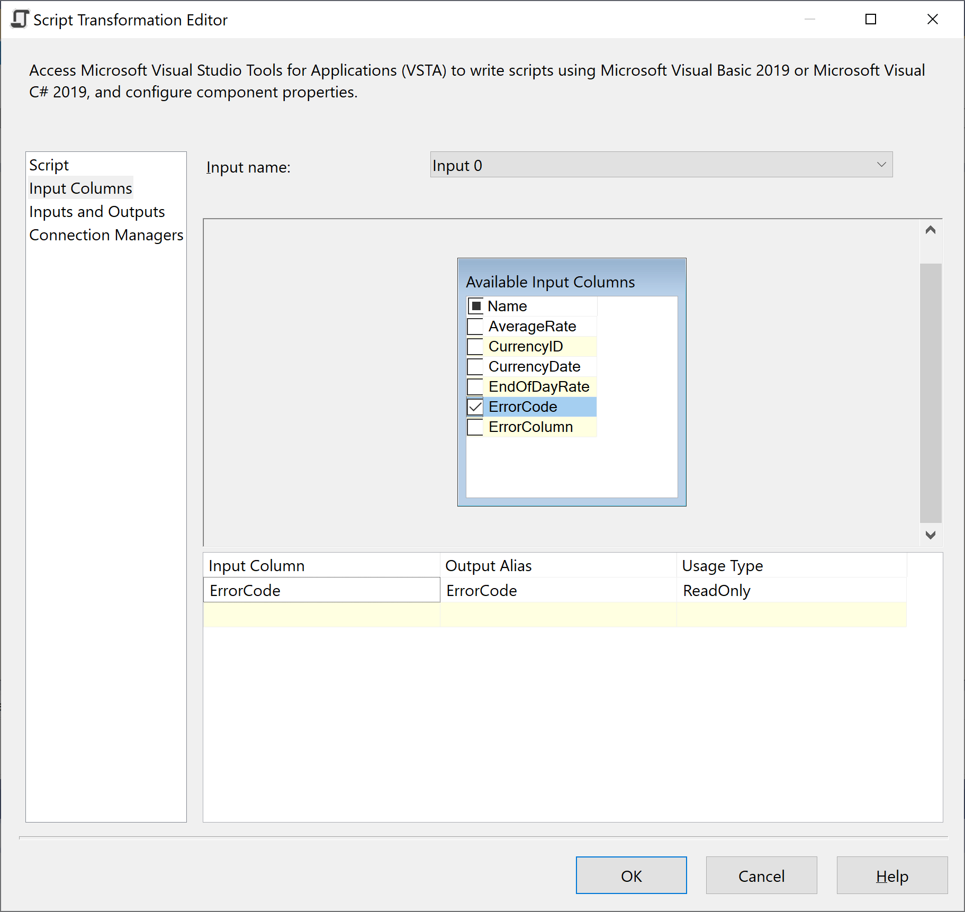Open Help for this editor
Screen dimensions: 965x912
892,875
